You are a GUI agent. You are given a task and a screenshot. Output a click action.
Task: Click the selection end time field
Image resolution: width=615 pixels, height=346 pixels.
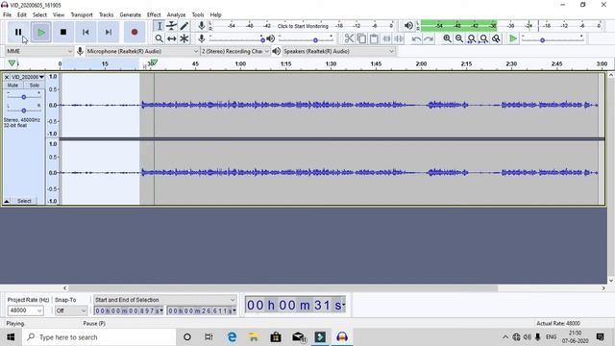[202, 310]
